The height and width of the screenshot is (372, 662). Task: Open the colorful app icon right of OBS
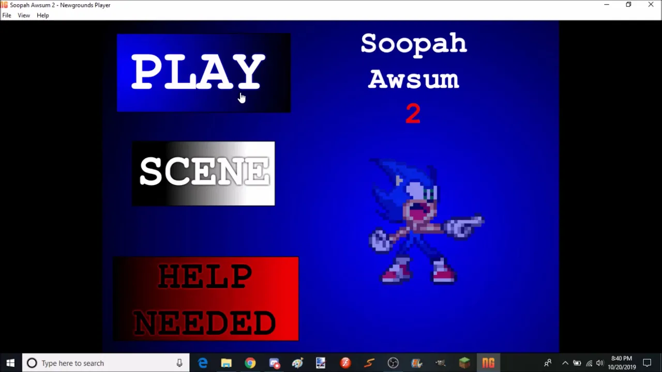[x=417, y=363]
